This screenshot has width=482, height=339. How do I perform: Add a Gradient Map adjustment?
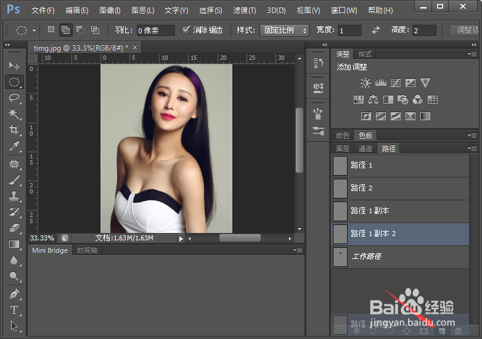(425, 116)
